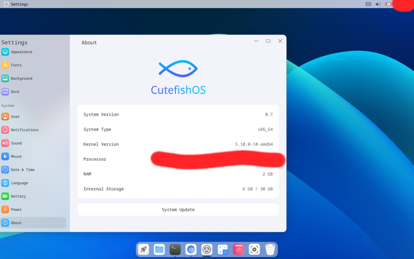Open the Fonts settings page
Image resolution: width=414 pixels, height=259 pixels.
33,65
